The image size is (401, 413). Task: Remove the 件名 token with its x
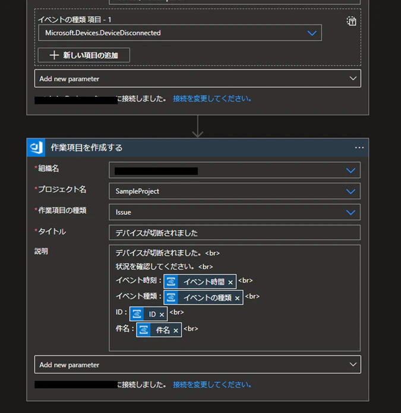[x=176, y=331]
